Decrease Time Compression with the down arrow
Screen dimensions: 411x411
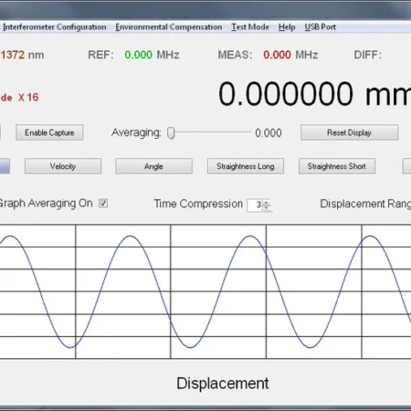click(267, 207)
